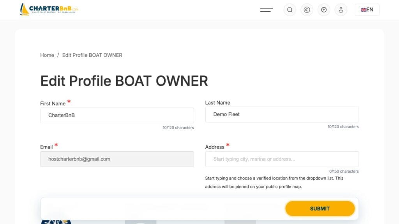
Task: Click the Email label
Action: (x=46, y=147)
